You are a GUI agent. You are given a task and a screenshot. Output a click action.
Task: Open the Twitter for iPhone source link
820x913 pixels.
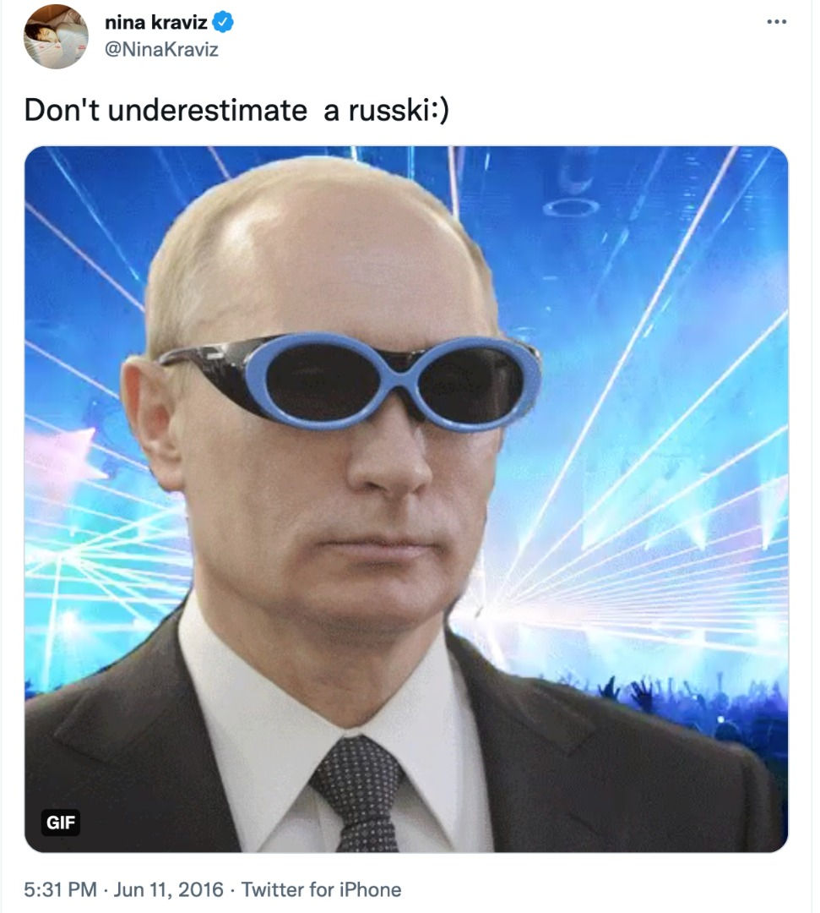click(x=321, y=889)
